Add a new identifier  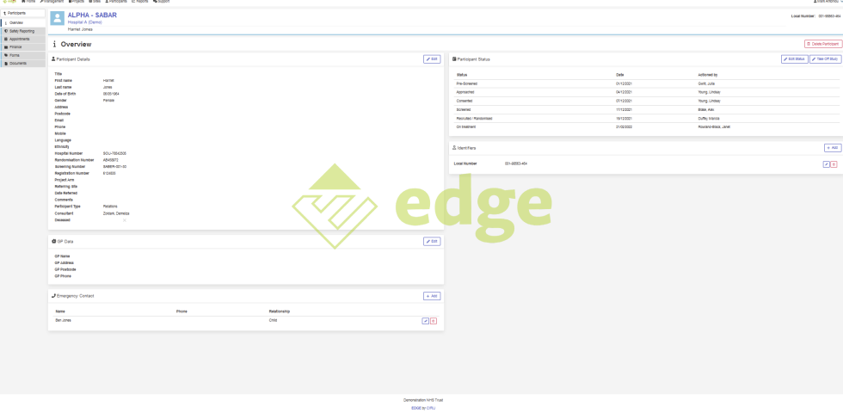(x=833, y=147)
